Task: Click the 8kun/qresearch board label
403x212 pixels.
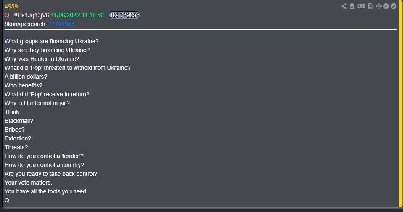Action: coord(25,24)
